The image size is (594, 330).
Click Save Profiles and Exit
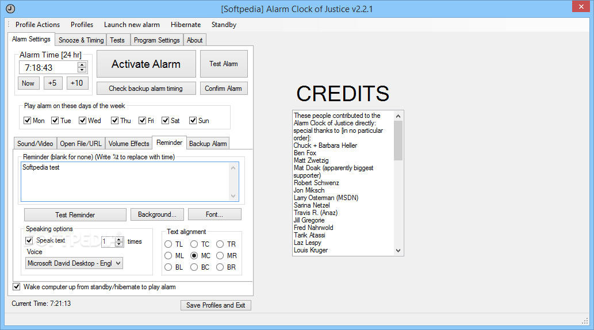point(216,305)
